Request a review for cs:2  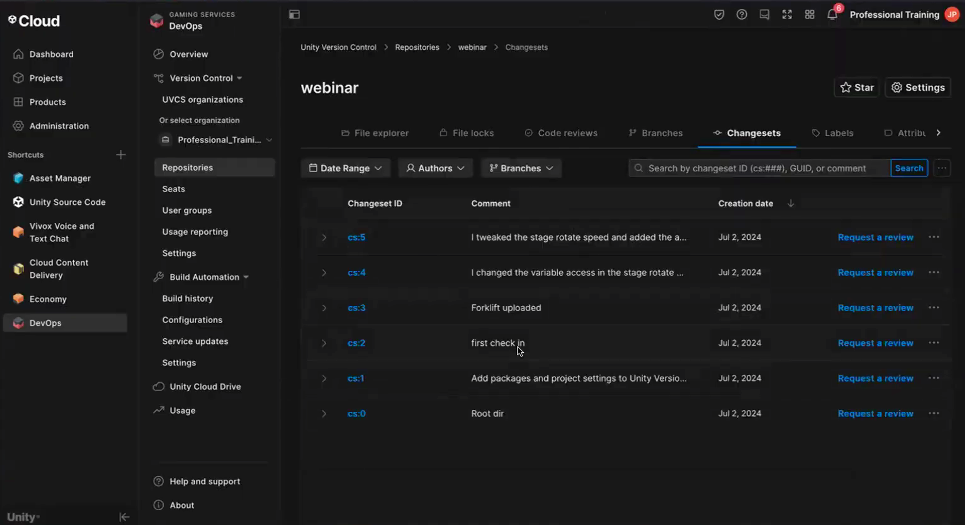(x=875, y=343)
